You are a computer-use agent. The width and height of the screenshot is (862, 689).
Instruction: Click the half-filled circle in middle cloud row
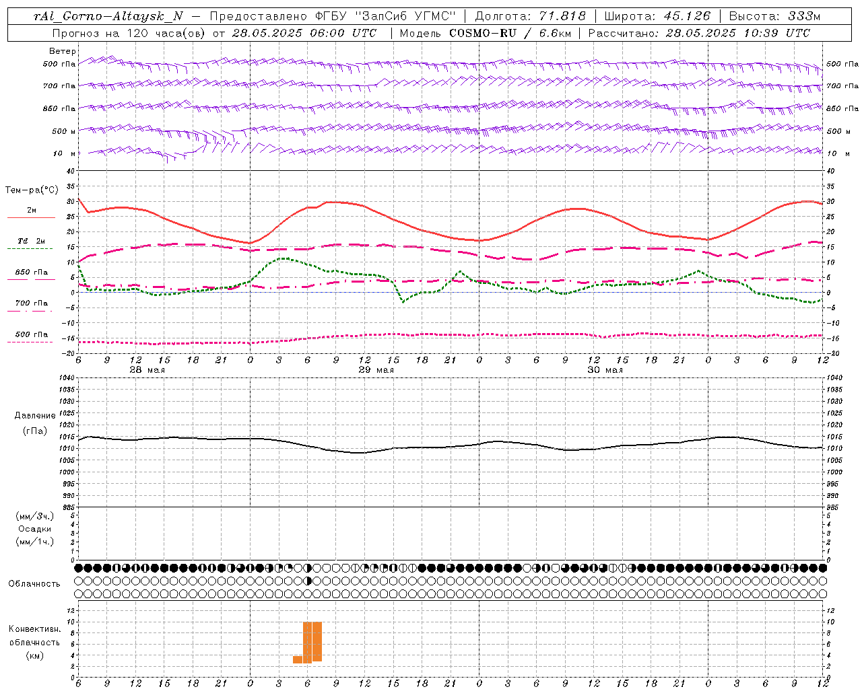(308, 581)
